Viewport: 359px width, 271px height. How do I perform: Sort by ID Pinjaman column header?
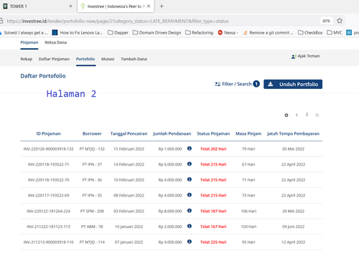(x=49, y=133)
